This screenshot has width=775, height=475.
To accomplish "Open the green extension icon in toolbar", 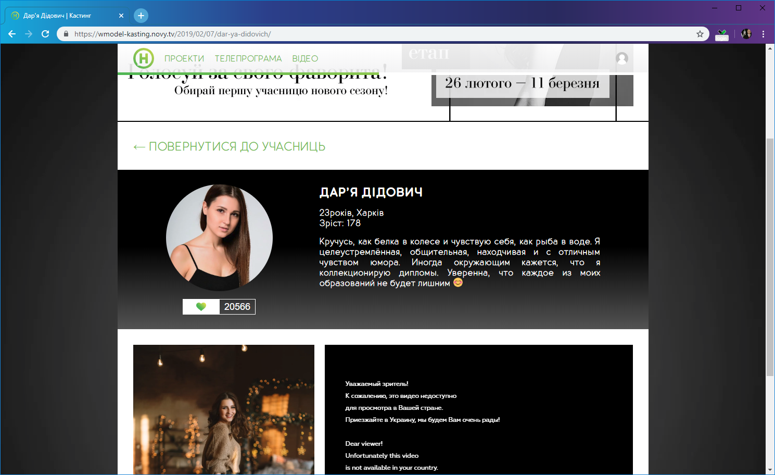I will (x=722, y=34).
